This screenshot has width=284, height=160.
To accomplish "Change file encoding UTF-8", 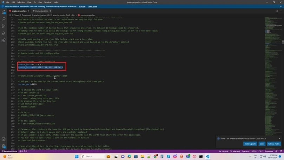I will pyautogui.click(x=254, y=151).
